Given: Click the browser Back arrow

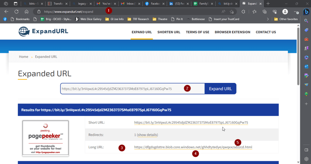Looking at the screenshot, I should coord(6,12).
